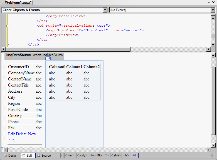Click the Delete link in DetailsView
The image size is (217, 160).
[x=21, y=134]
